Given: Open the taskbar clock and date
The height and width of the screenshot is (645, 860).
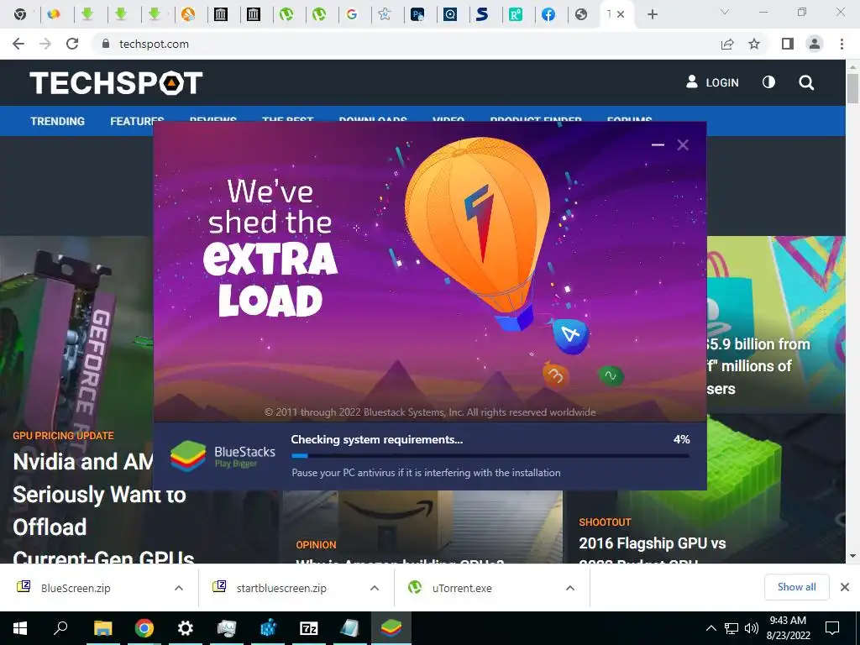Looking at the screenshot, I should (788, 628).
